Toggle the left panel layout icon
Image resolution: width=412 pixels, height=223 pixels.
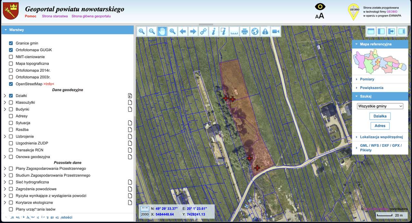381,31
